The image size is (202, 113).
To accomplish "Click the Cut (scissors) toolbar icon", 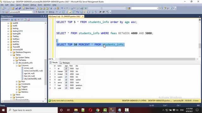I will click(x=51, y=8).
